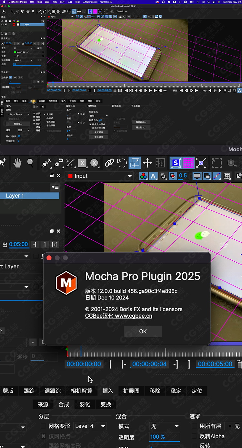Click the undock panel icon beside enlarged Input dropdown
Viewport: 242px width, 448px height.
52,176
